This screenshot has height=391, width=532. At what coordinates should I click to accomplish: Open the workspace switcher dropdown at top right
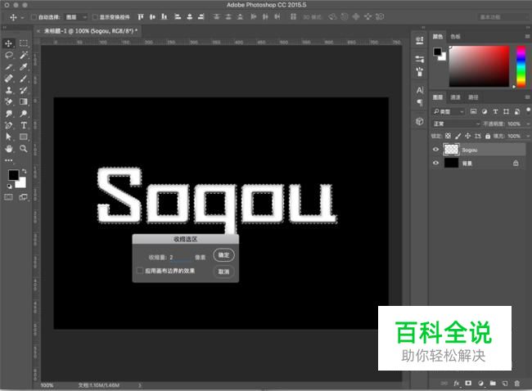(x=503, y=17)
